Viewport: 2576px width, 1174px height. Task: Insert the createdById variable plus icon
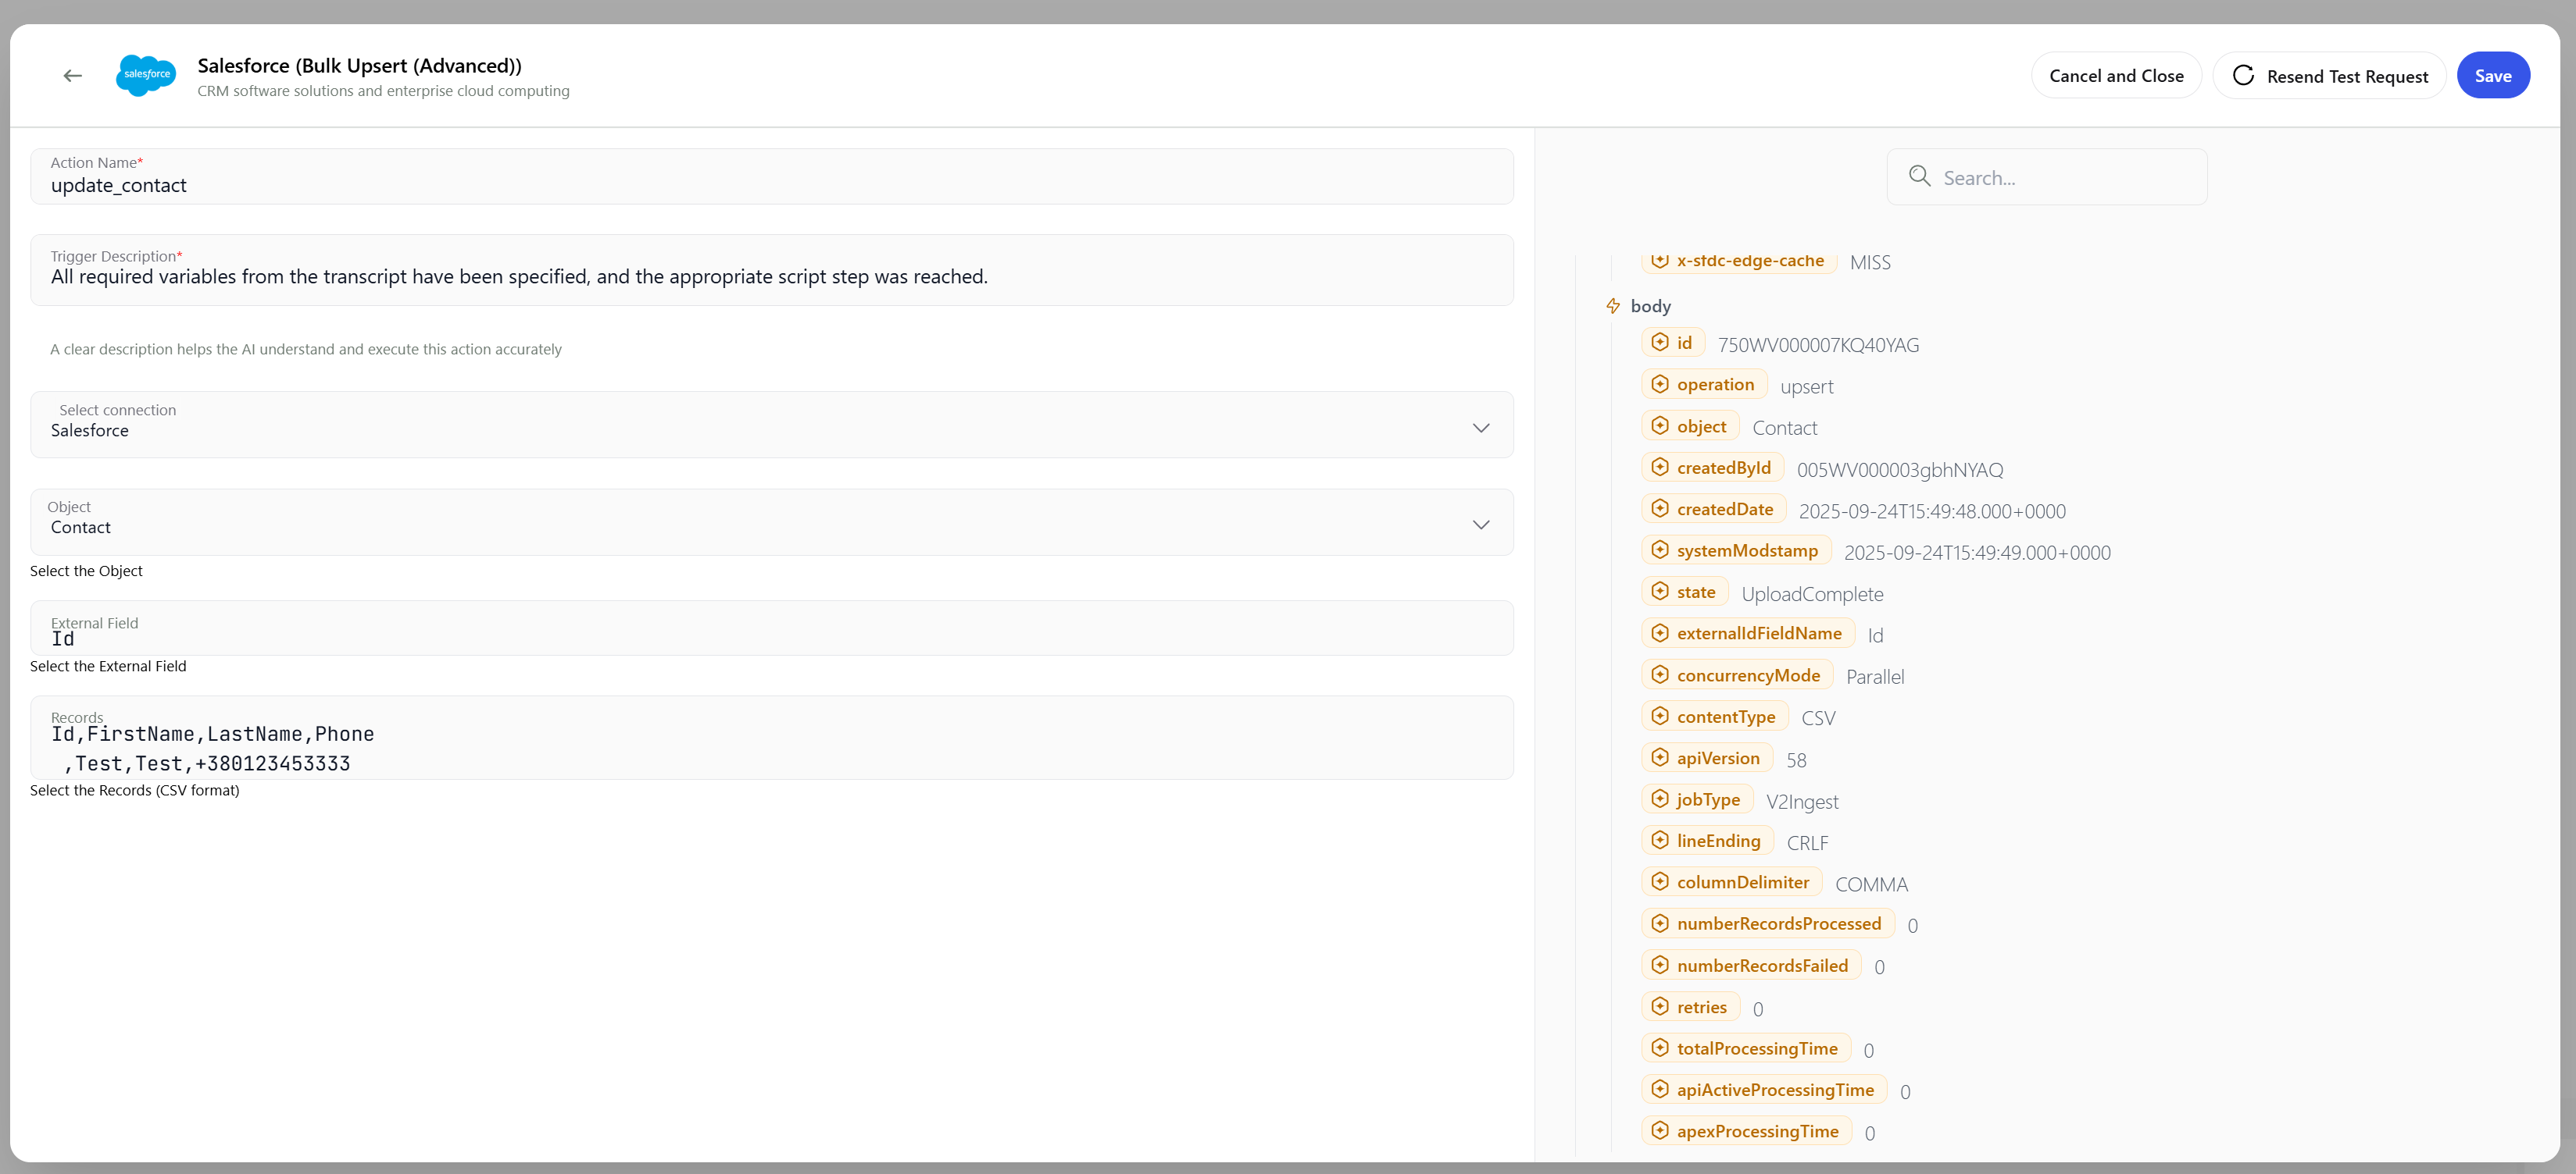pyautogui.click(x=1660, y=468)
